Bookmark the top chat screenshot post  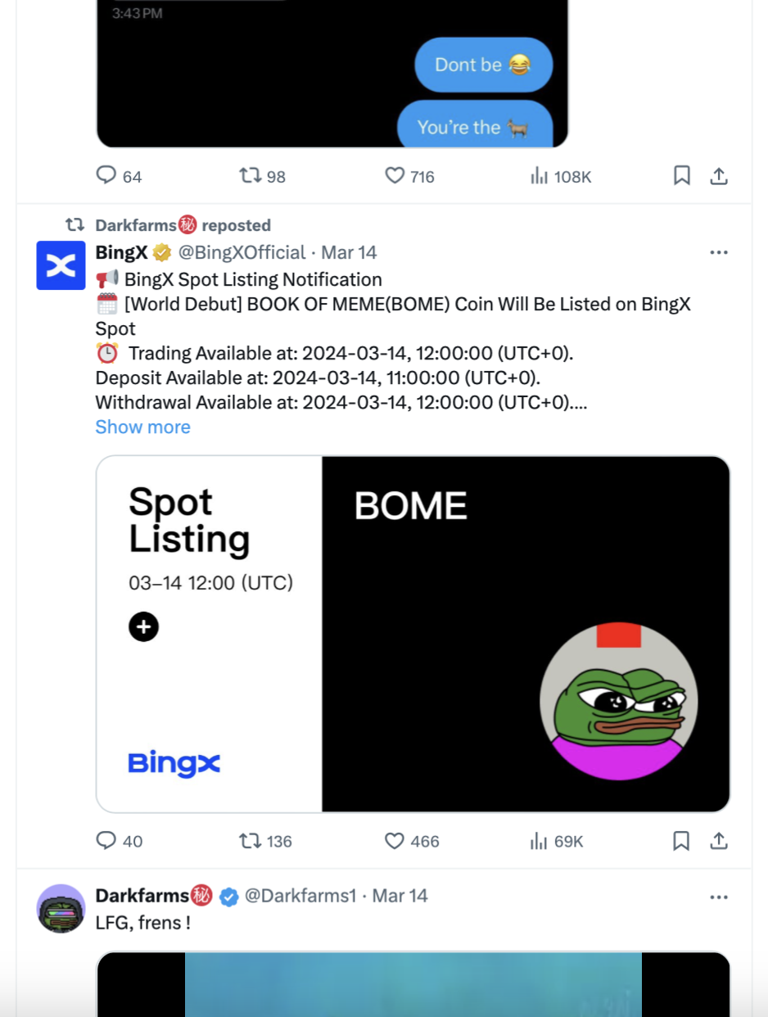681,175
